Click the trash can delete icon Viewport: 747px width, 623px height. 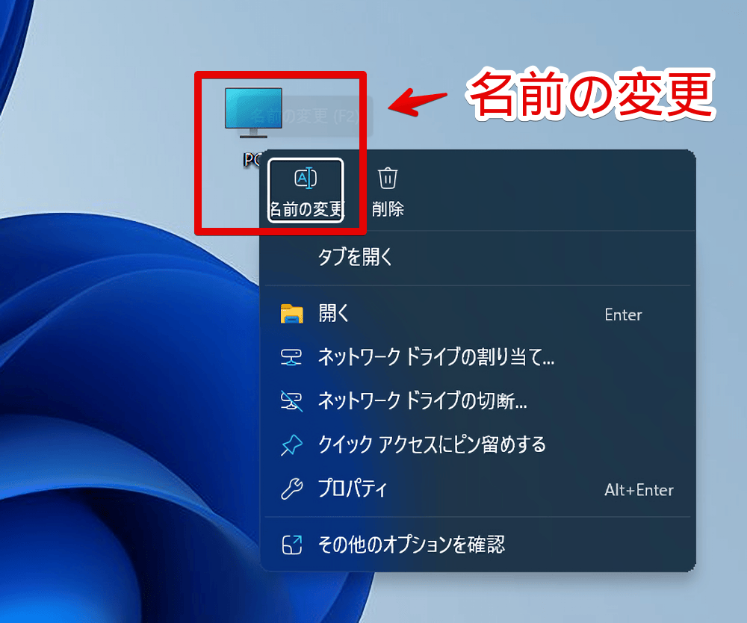[388, 179]
